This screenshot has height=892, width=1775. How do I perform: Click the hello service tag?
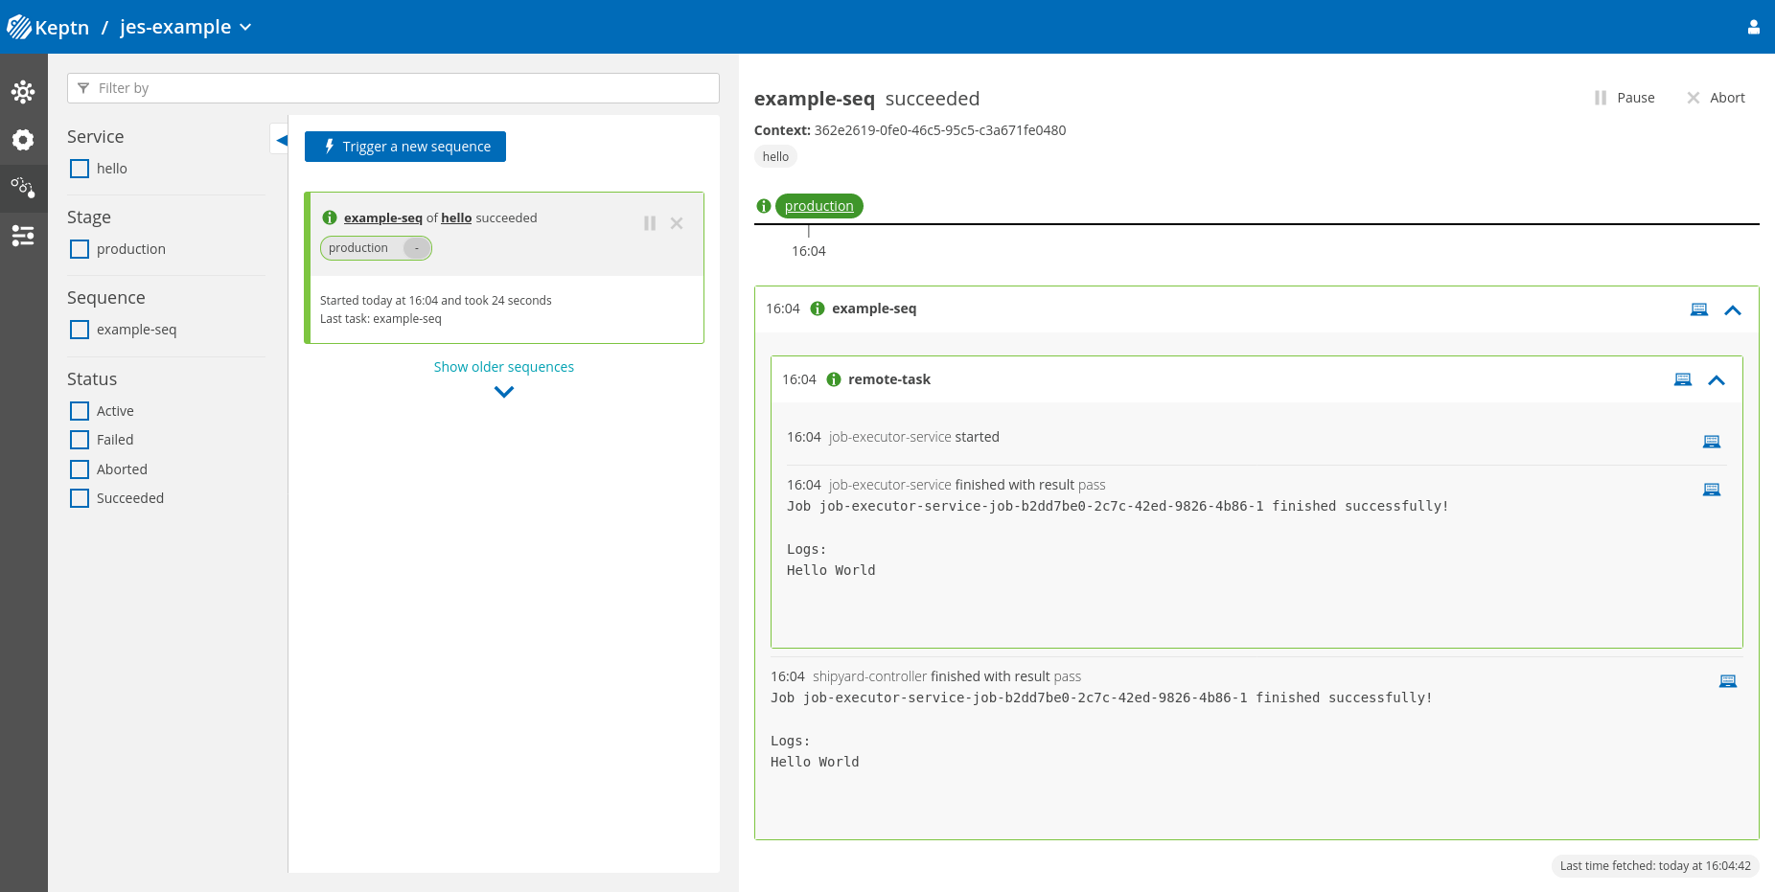click(x=775, y=157)
